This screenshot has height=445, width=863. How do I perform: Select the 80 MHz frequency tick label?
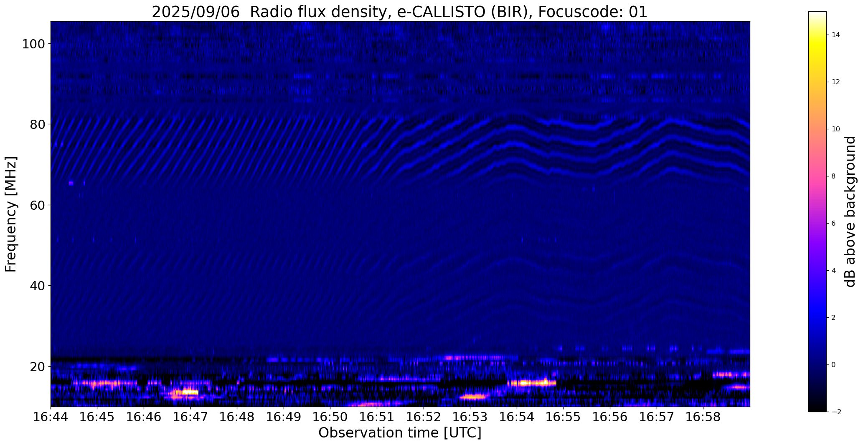(x=37, y=124)
